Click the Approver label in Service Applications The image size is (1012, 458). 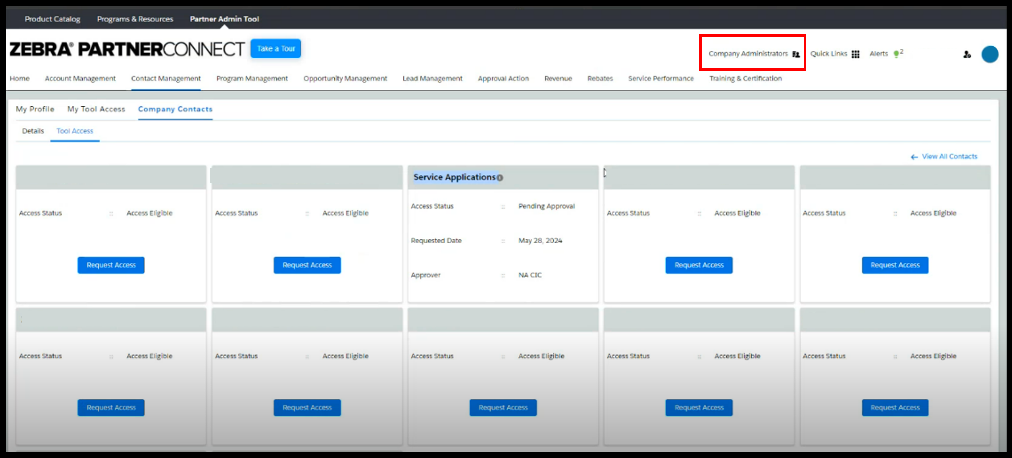coord(425,275)
